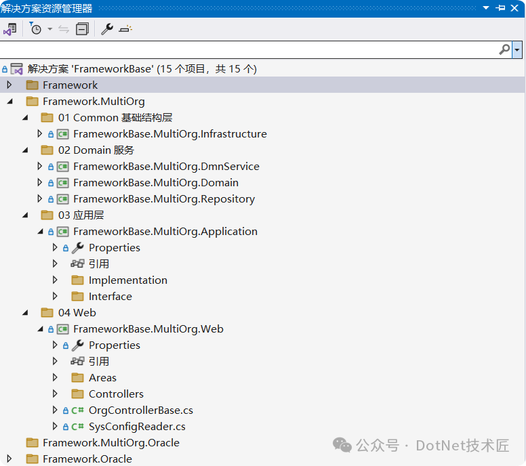Open the pending changes filter clock icon
The width and height of the screenshot is (526, 466).
[35, 29]
